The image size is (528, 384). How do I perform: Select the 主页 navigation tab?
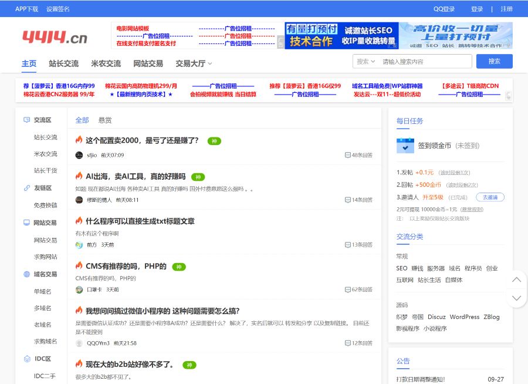point(29,63)
